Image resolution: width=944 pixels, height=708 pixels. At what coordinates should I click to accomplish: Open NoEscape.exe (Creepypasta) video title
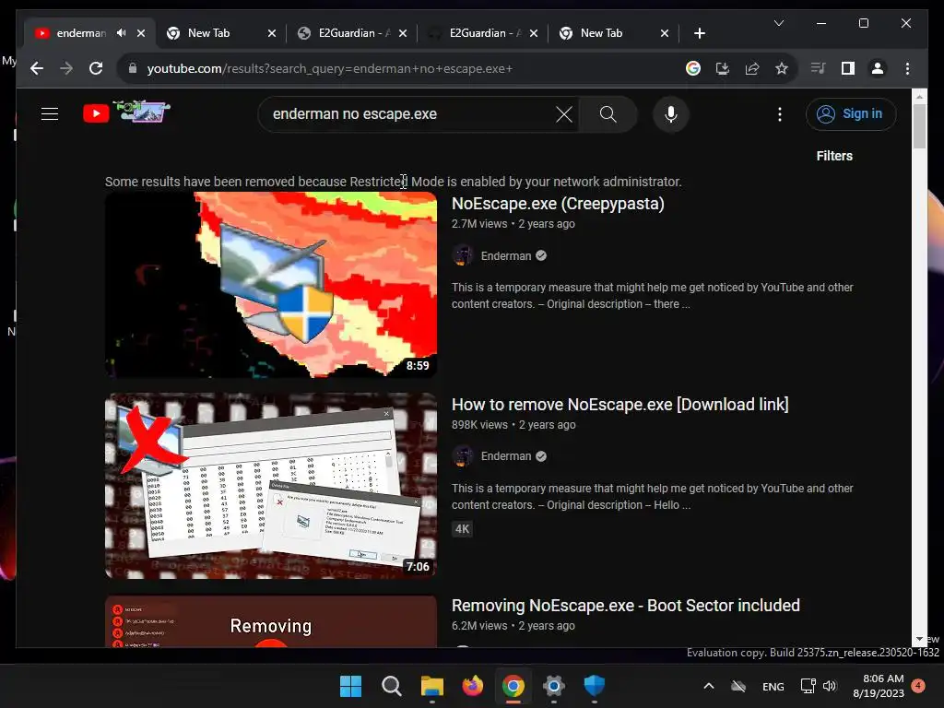[x=558, y=204]
